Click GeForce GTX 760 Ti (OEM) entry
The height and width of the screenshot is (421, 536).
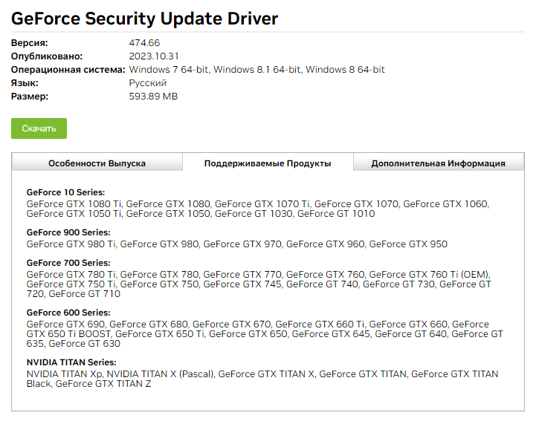click(x=429, y=275)
